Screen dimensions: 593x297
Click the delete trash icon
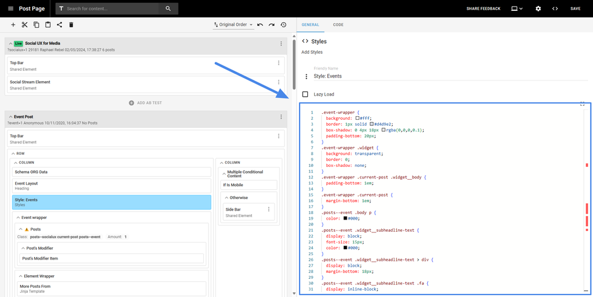pos(71,25)
